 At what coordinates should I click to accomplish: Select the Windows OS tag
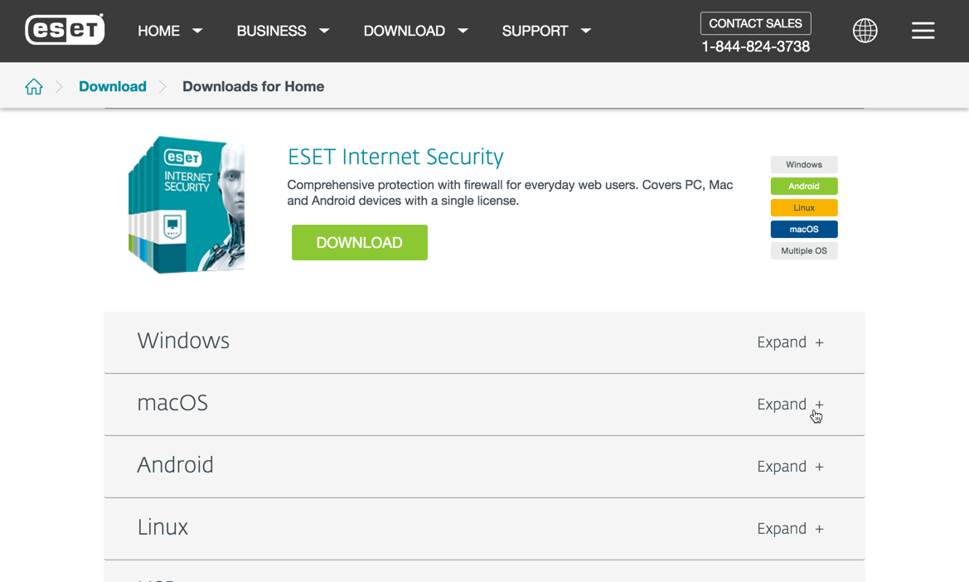[804, 164]
